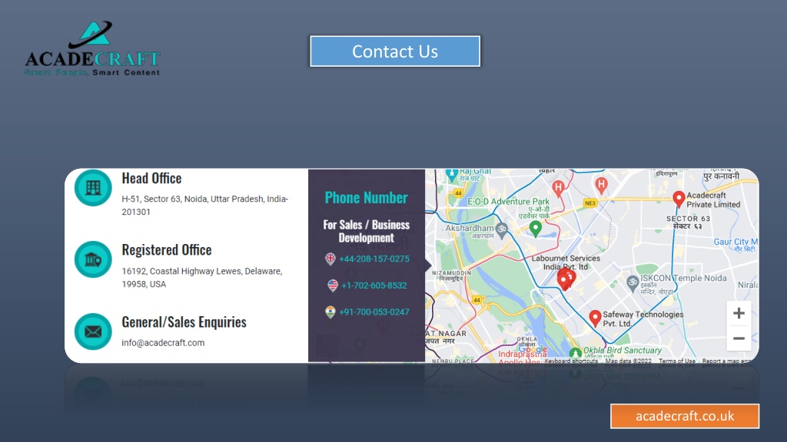Click the US flag icon
This screenshot has height=442, width=787.
[332, 285]
